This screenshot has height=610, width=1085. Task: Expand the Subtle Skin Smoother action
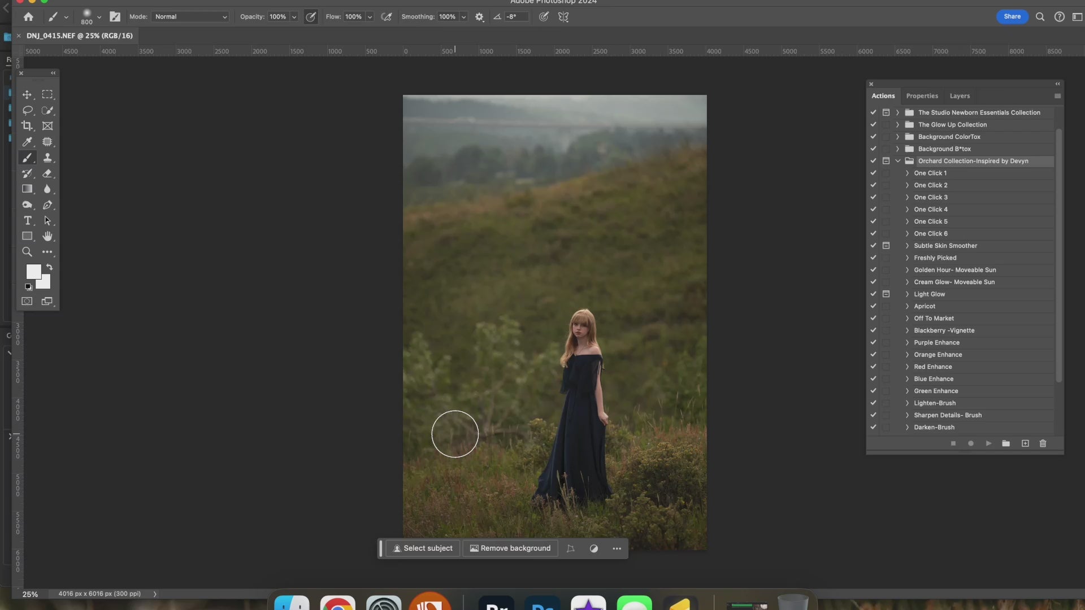[x=907, y=246]
